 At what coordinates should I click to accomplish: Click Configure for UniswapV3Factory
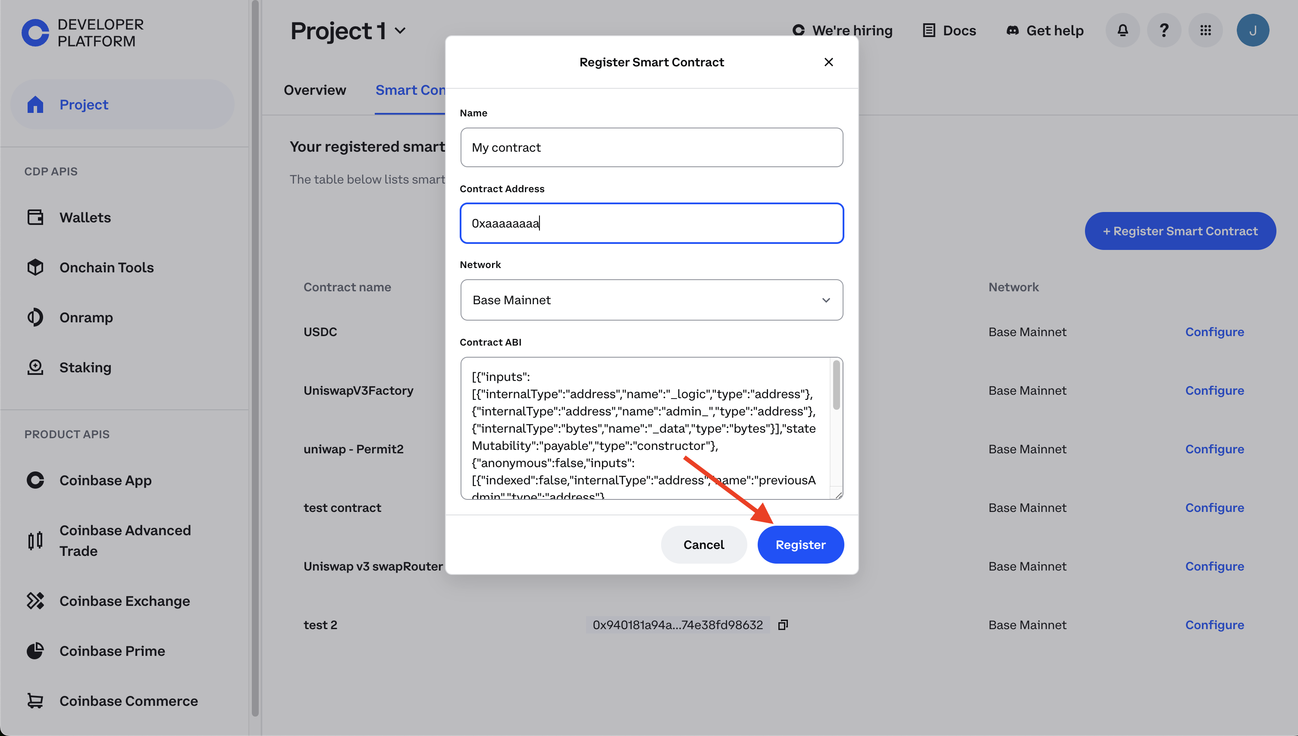[1214, 391]
